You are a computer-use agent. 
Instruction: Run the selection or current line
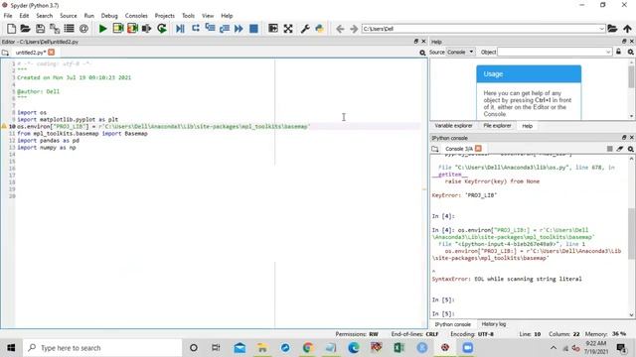tap(147, 29)
